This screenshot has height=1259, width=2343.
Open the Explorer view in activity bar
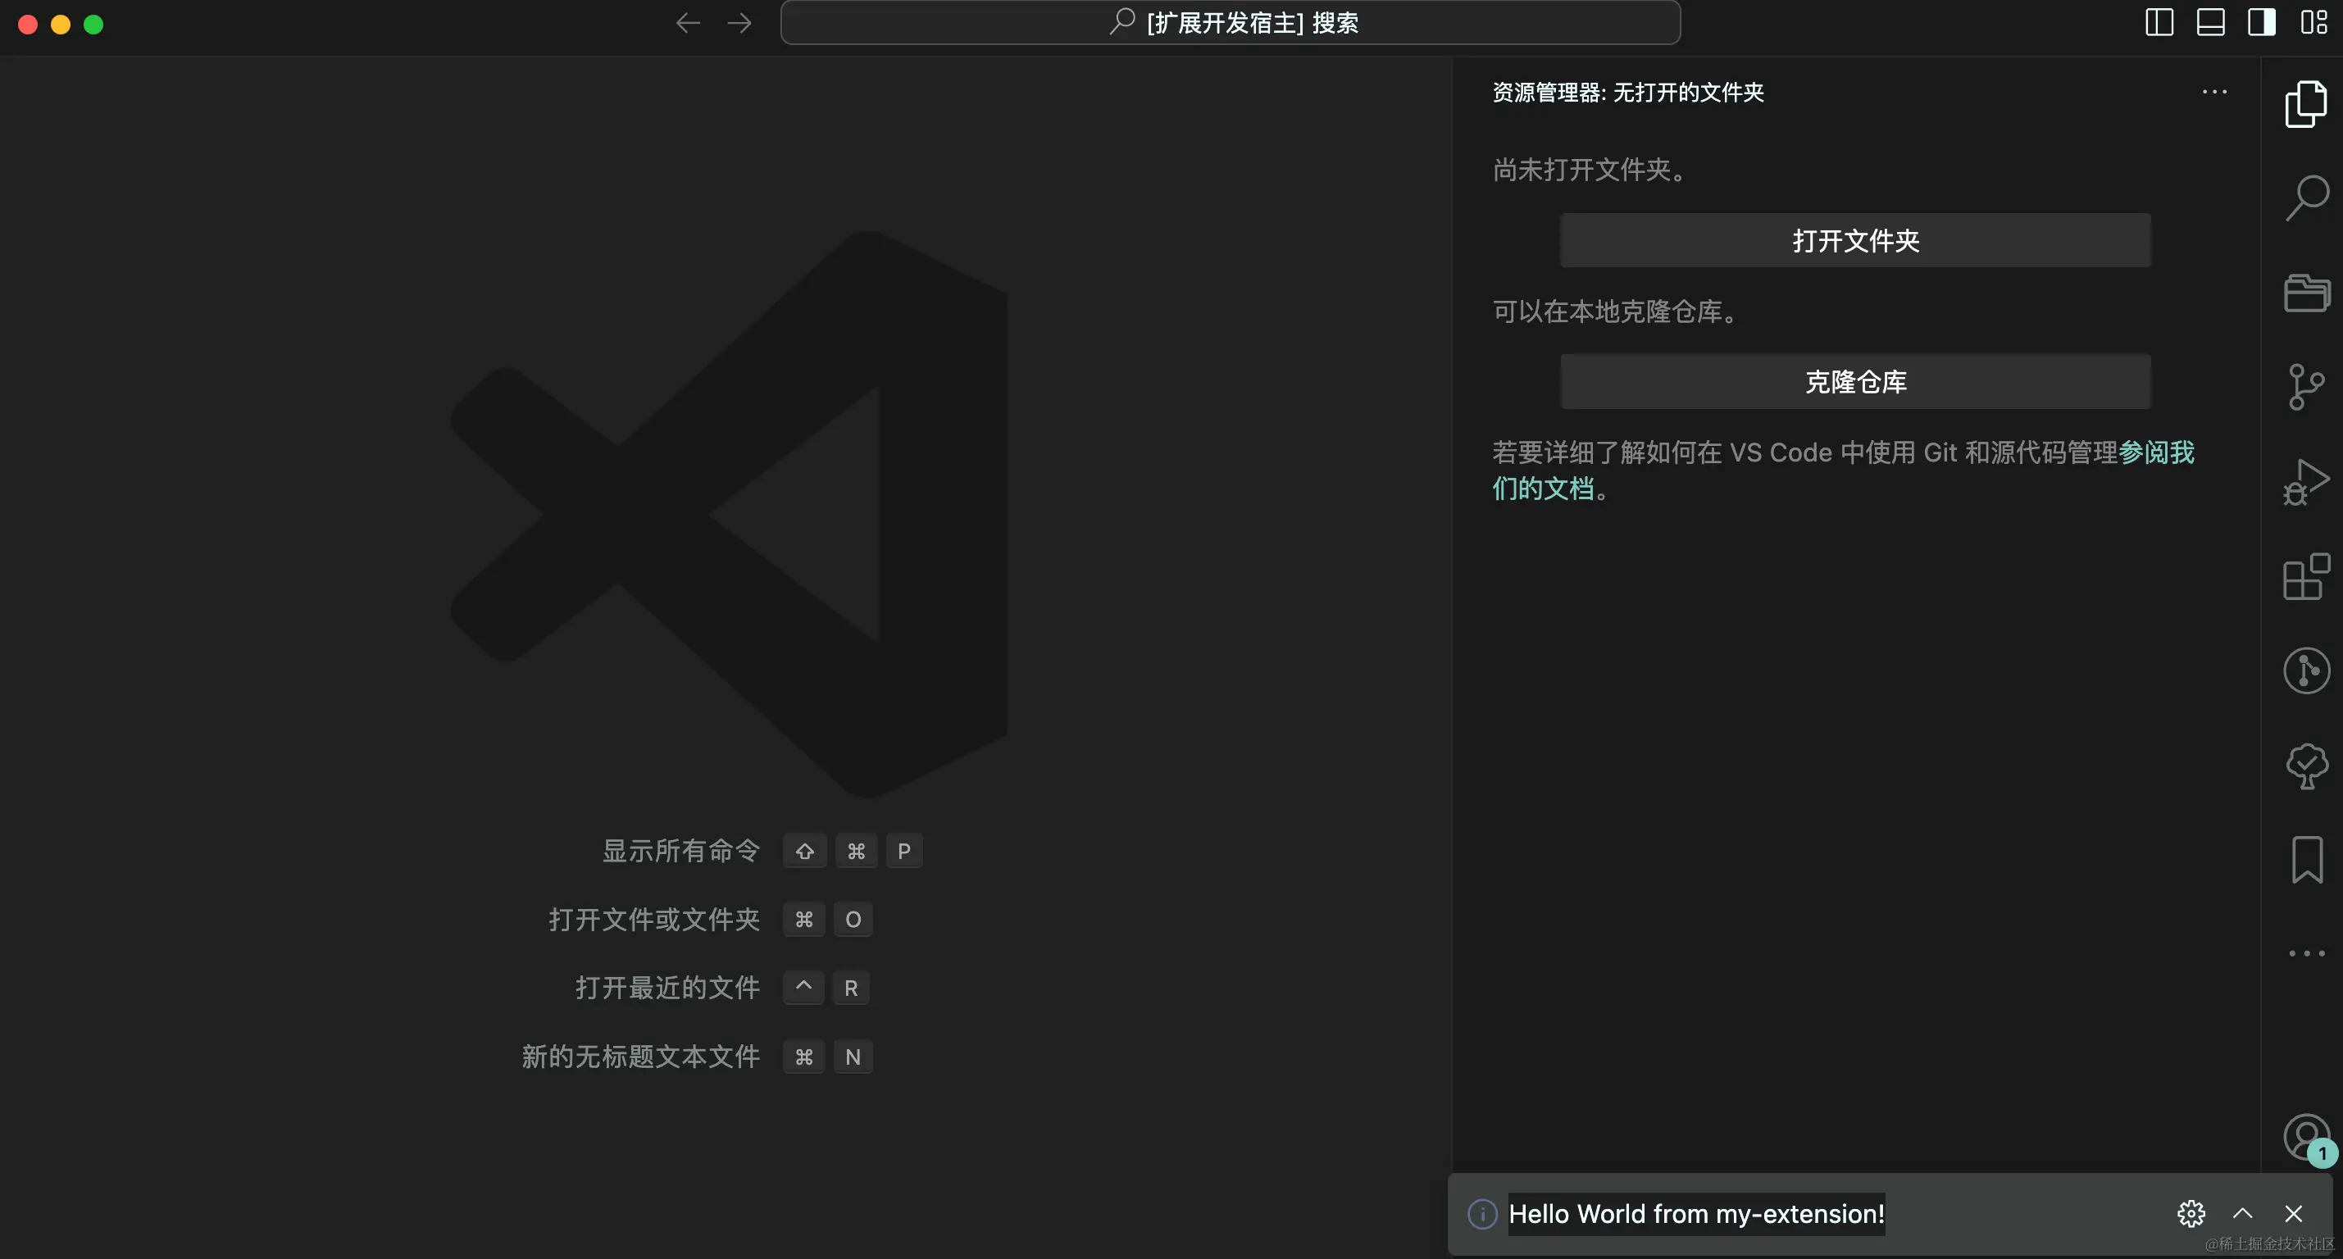coord(2306,104)
